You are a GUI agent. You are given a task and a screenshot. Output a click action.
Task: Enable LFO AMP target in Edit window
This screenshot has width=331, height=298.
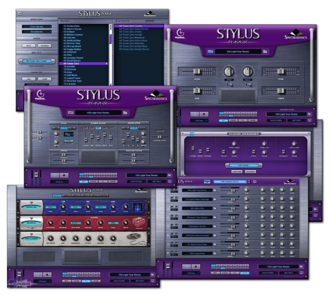click(x=56, y=128)
